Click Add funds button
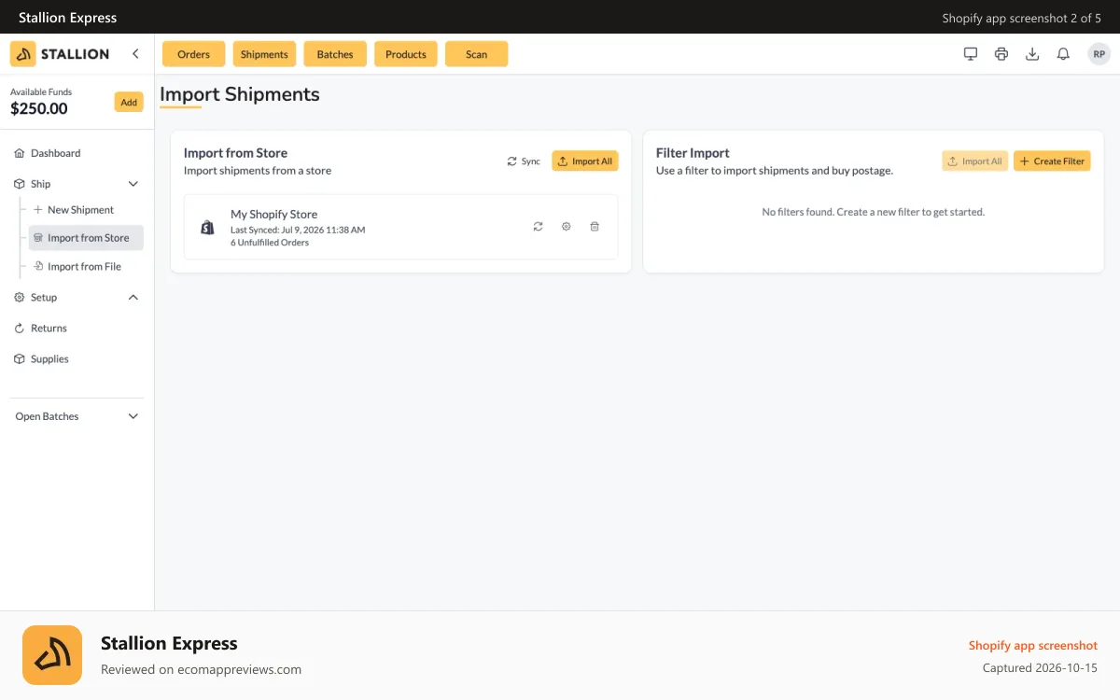Viewport: 1120px width, 700px height. coord(129,103)
